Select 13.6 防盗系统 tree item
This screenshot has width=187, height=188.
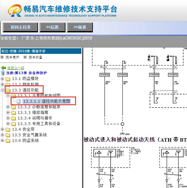coord(25,140)
